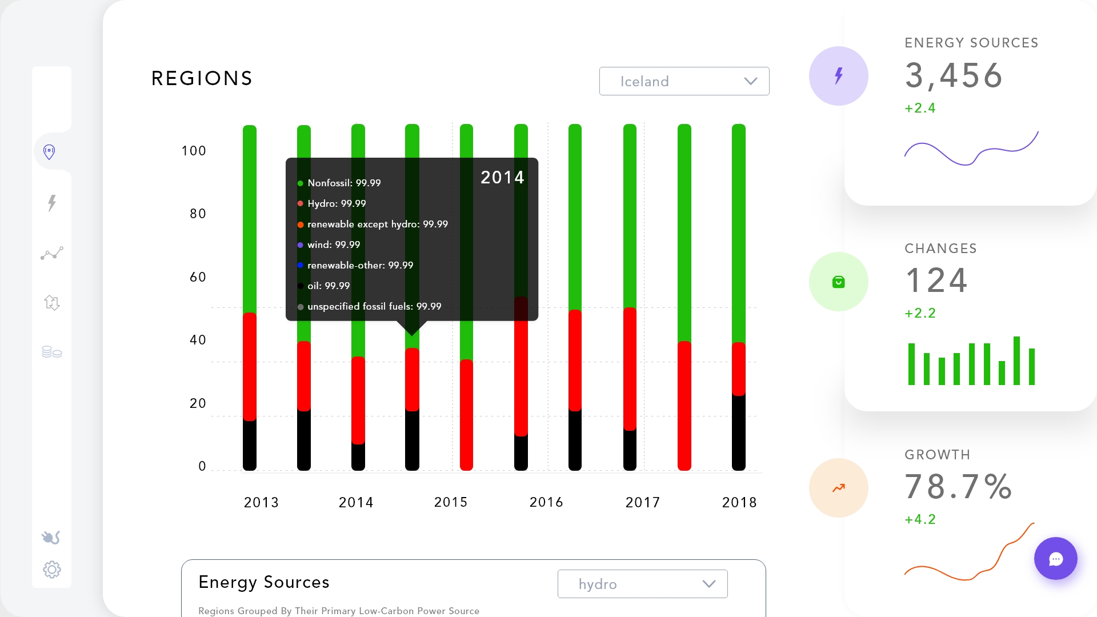Viewport: 1097px width, 617px height.
Task: Click the 2016 year axis label
Action: pos(546,502)
